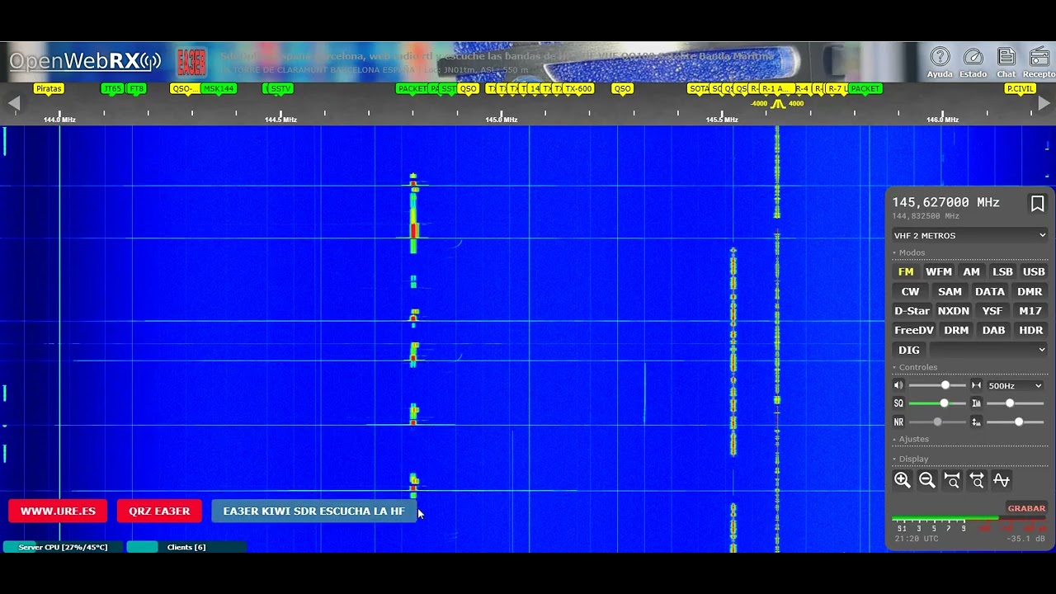Select M17 mode button
The height and width of the screenshot is (594, 1056).
pos(1030,311)
